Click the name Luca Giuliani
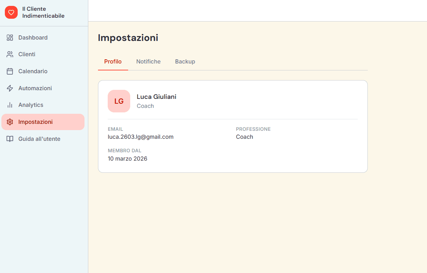This screenshot has height=273, width=427. coord(157,97)
